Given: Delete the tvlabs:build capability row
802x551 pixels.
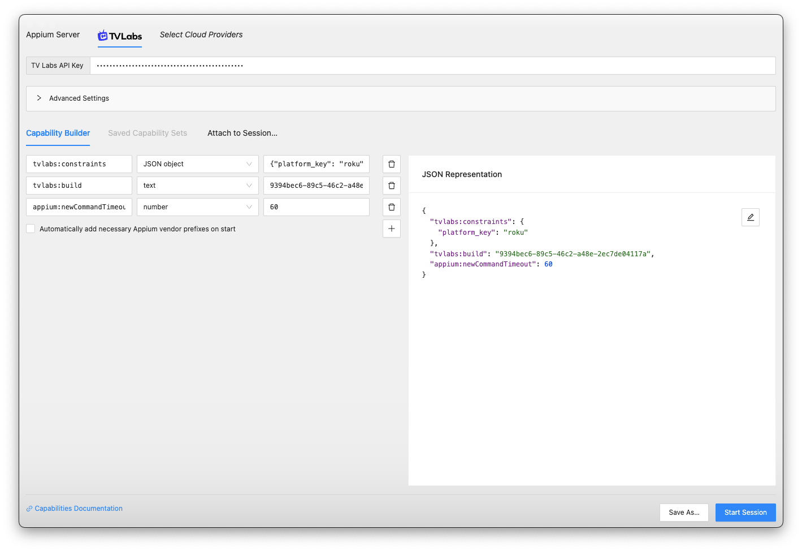Looking at the screenshot, I should coord(392,186).
